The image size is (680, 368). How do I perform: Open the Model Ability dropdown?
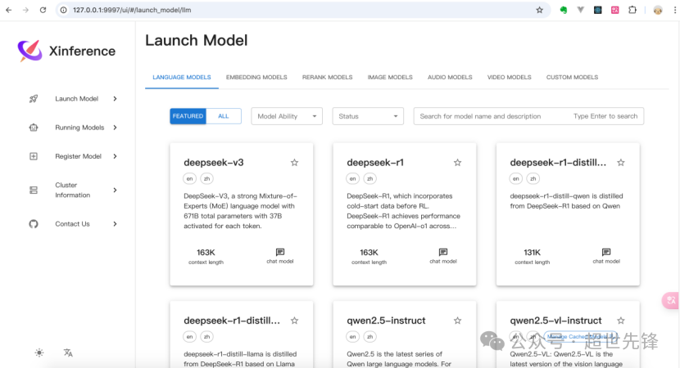pyautogui.click(x=287, y=116)
